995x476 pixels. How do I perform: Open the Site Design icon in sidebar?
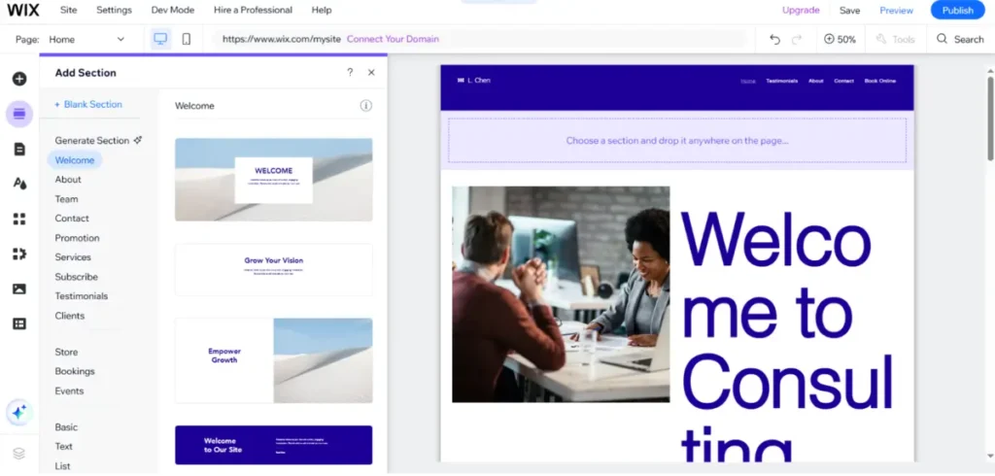(19, 184)
